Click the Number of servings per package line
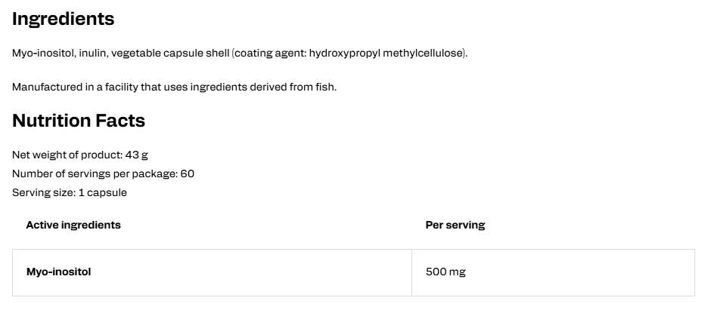The width and height of the screenshot is (708, 310). pyautogui.click(x=104, y=173)
